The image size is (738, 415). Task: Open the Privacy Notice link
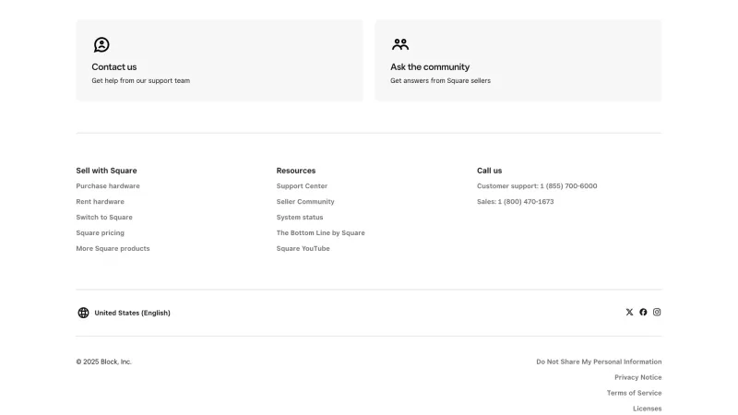[x=637, y=377]
